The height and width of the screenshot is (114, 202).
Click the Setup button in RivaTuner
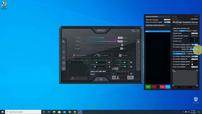[168, 87]
